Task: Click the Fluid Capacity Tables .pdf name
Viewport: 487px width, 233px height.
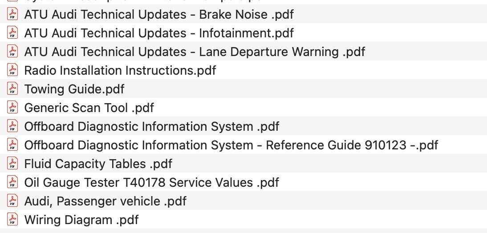Action: point(98,164)
